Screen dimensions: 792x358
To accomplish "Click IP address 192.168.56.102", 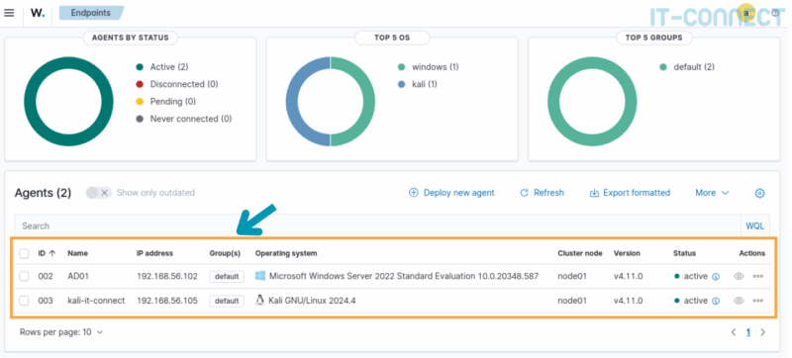I will pos(167,276).
